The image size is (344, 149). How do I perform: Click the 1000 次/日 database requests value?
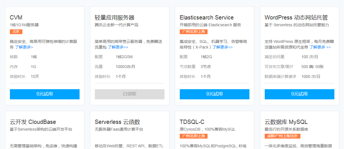311,77
